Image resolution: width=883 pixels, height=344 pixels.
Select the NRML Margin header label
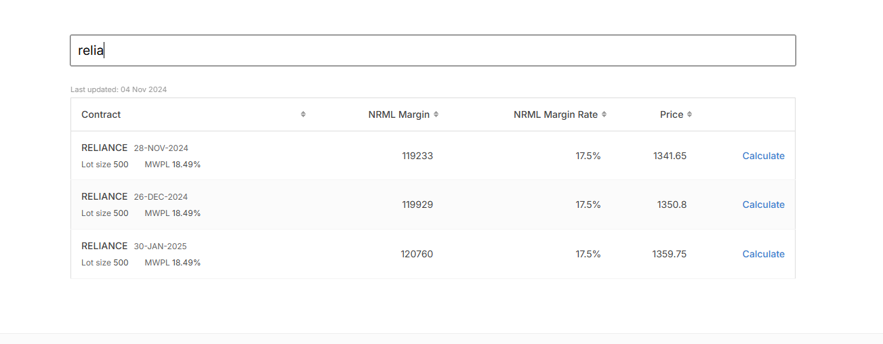click(399, 114)
